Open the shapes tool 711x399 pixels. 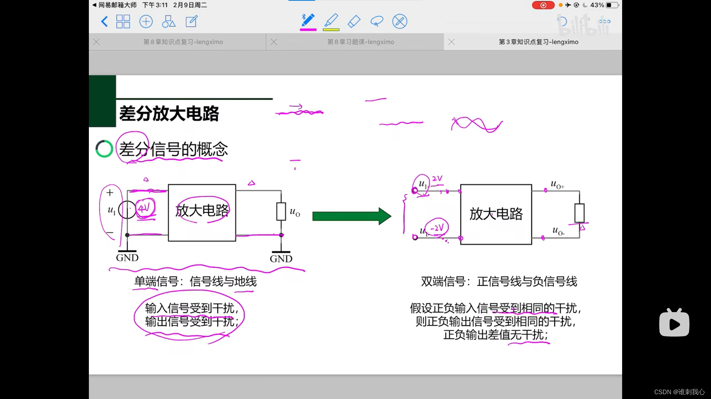click(x=168, y=21)
